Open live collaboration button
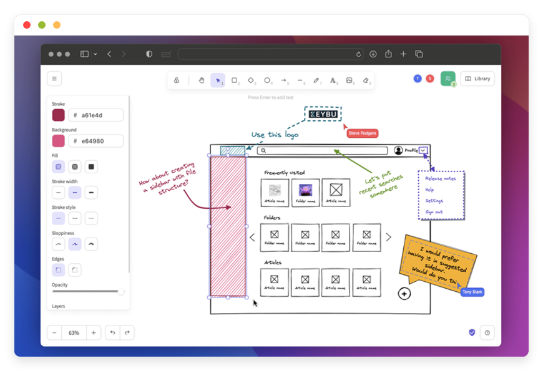Screen dimensions: 543x371 point(448,79)
